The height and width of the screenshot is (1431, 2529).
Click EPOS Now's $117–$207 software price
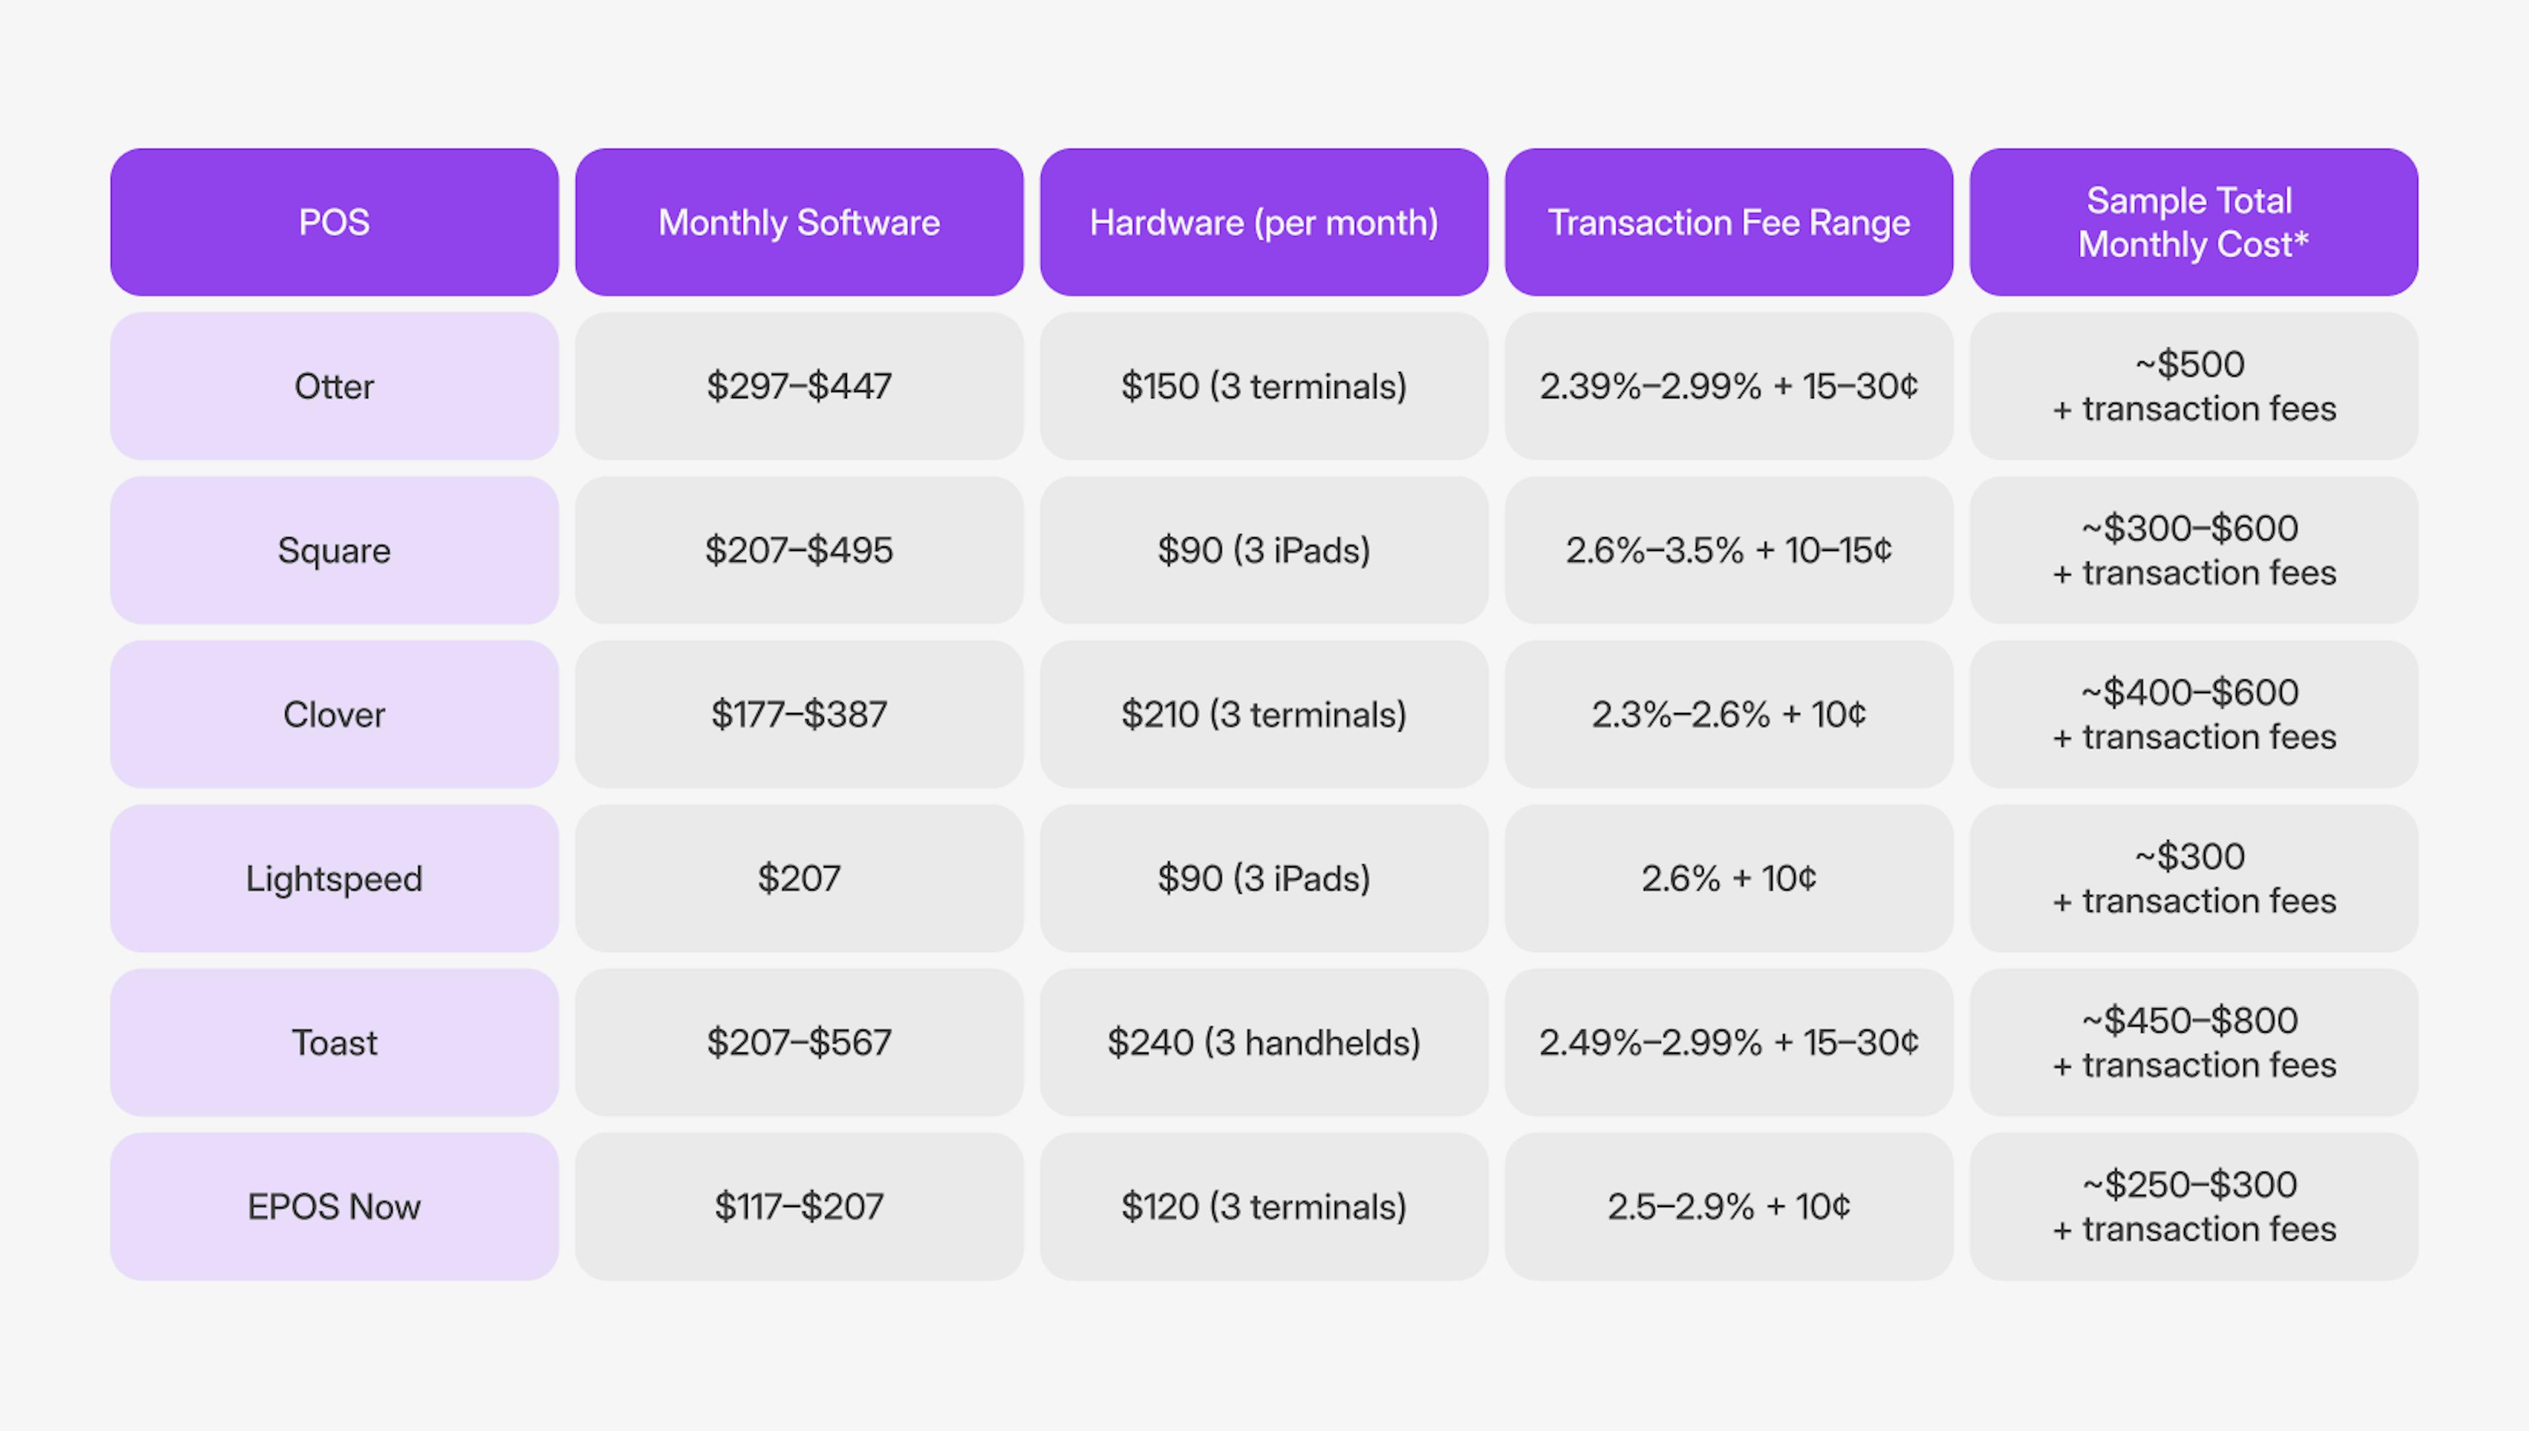coord(798,1207)
